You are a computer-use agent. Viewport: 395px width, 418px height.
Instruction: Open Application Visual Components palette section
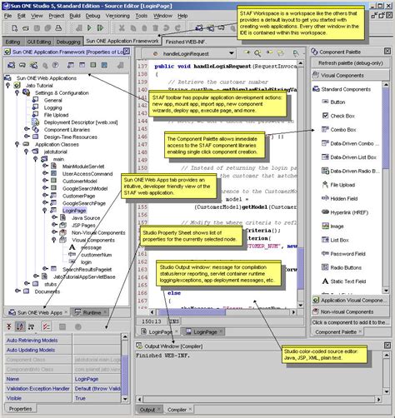coord(351,301)
